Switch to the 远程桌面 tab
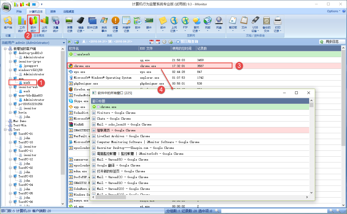Screen dimensions: 347x214 tap(69, 11)
